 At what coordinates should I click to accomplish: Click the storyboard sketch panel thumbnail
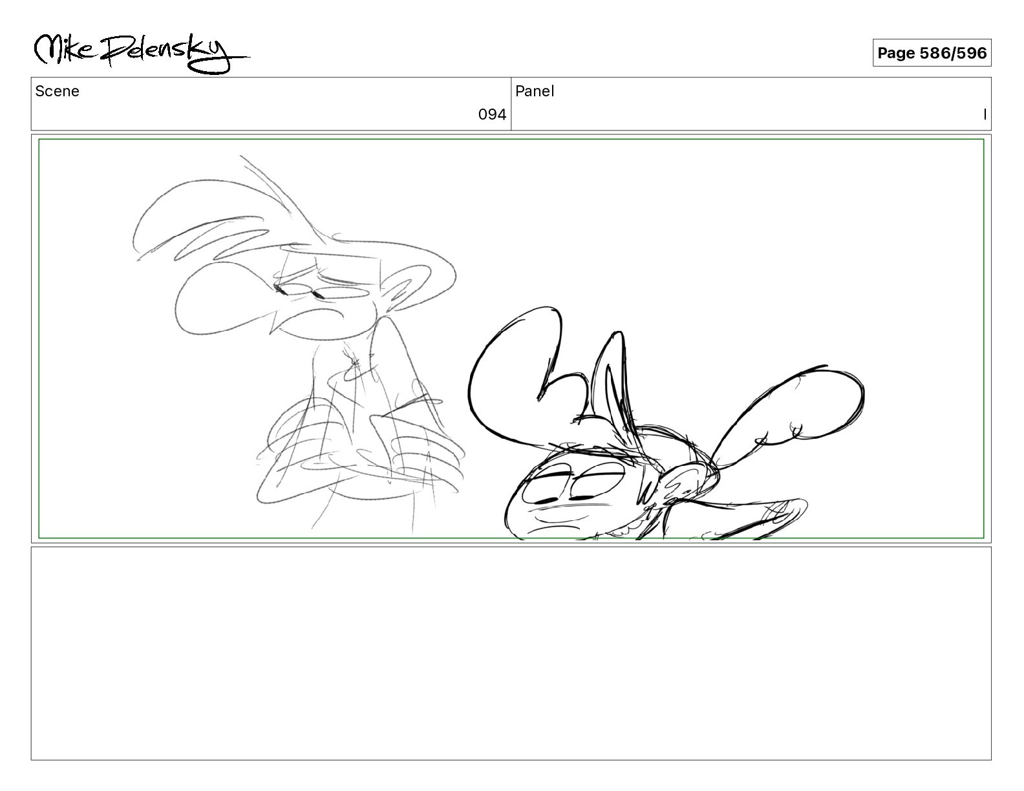511,339
